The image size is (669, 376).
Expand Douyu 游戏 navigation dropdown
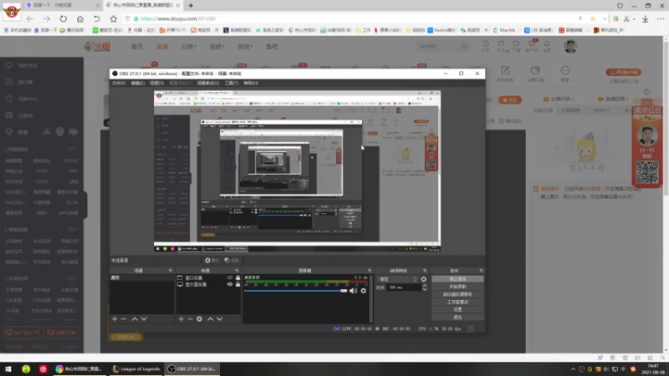click(245, 47)
